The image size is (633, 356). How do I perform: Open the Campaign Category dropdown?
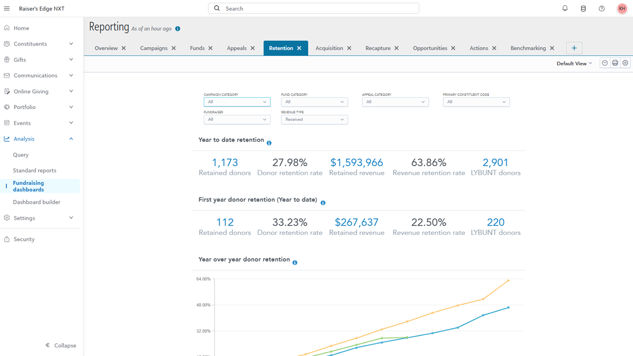[x=237, y=102]
